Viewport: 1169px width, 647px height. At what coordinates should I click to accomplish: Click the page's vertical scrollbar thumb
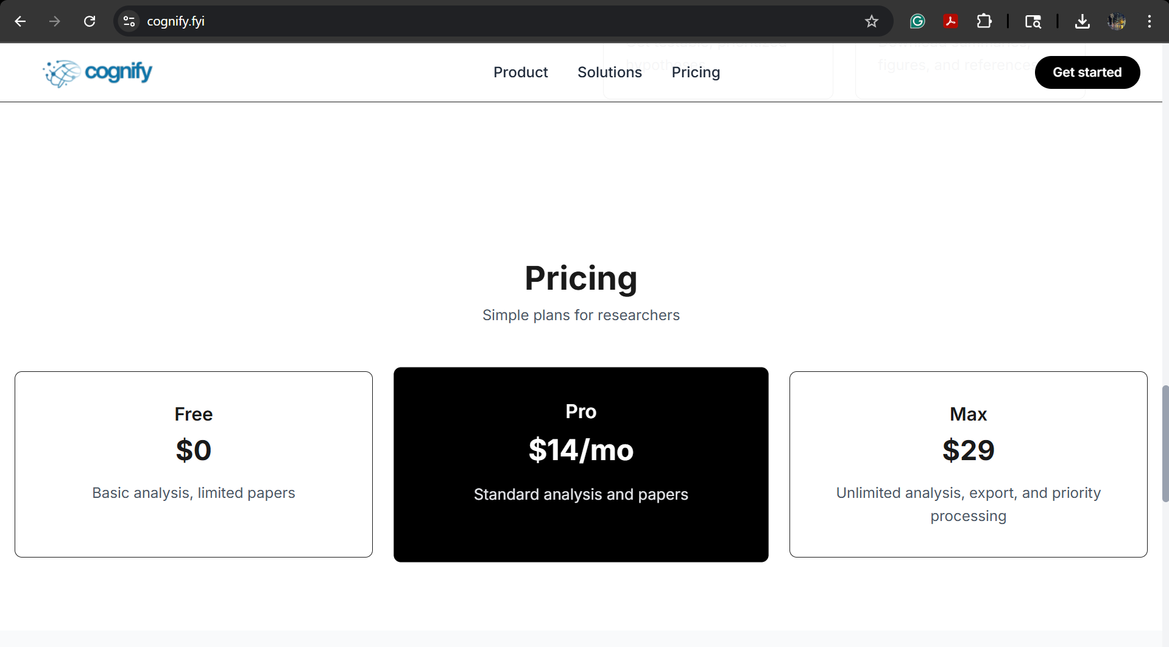pos(1165,444)
